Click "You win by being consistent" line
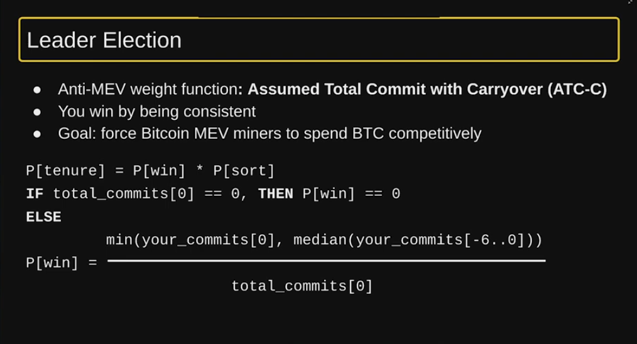 pos(156,112)
